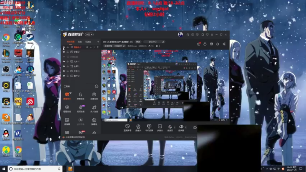Click the T-shirt skin icon in title bar
The width and height of the screenshot is (306, 172).
pos(207,34)
